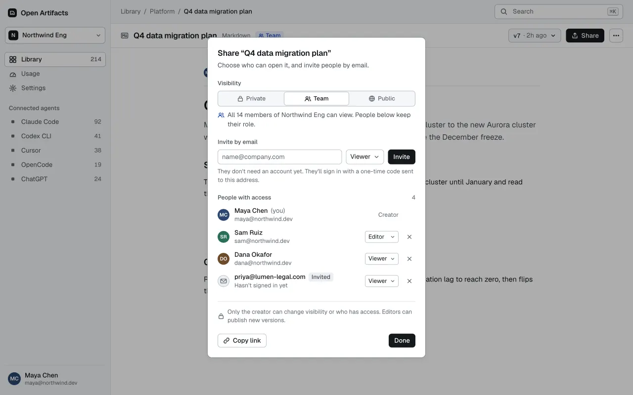Image resolution: width=633 pixels, height=395 pixels.
Task: Click Maya Chen's MC avatar in the list
Action: coord(224,215)
